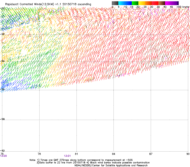Click the orange 25-30 knots legend swatch
Screen dimensions: 190x167
pos(148,3)
